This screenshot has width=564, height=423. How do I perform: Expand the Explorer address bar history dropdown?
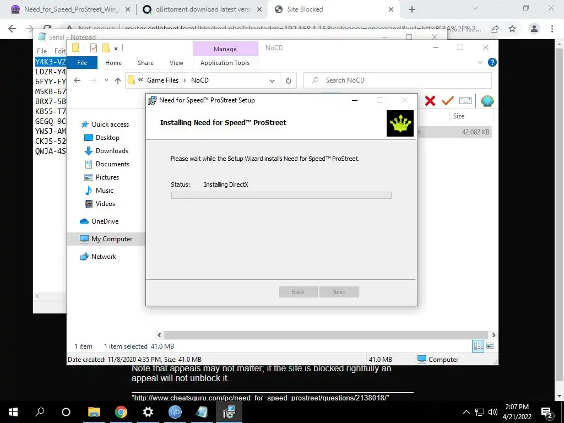click(272, 80)
